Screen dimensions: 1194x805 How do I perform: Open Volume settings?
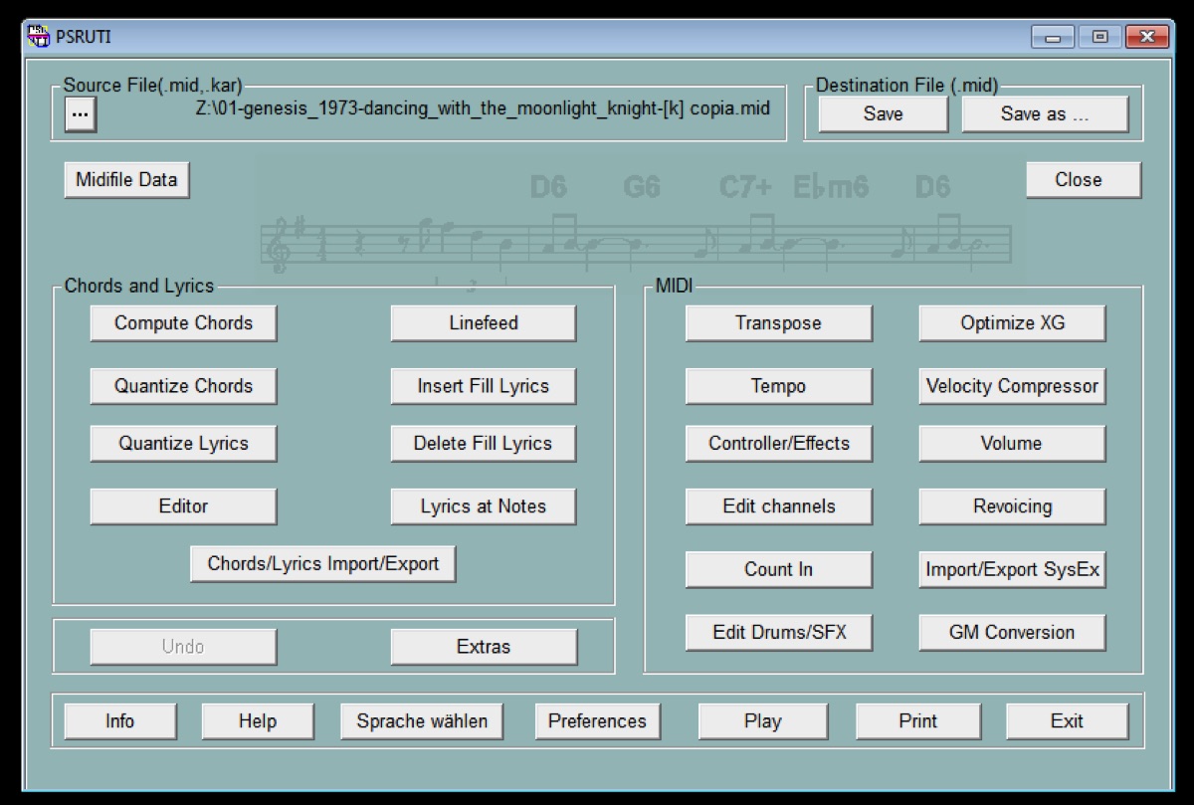pos(1012,444)
